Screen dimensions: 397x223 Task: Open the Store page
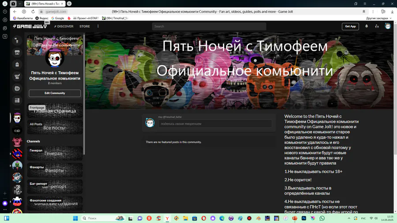85,26
